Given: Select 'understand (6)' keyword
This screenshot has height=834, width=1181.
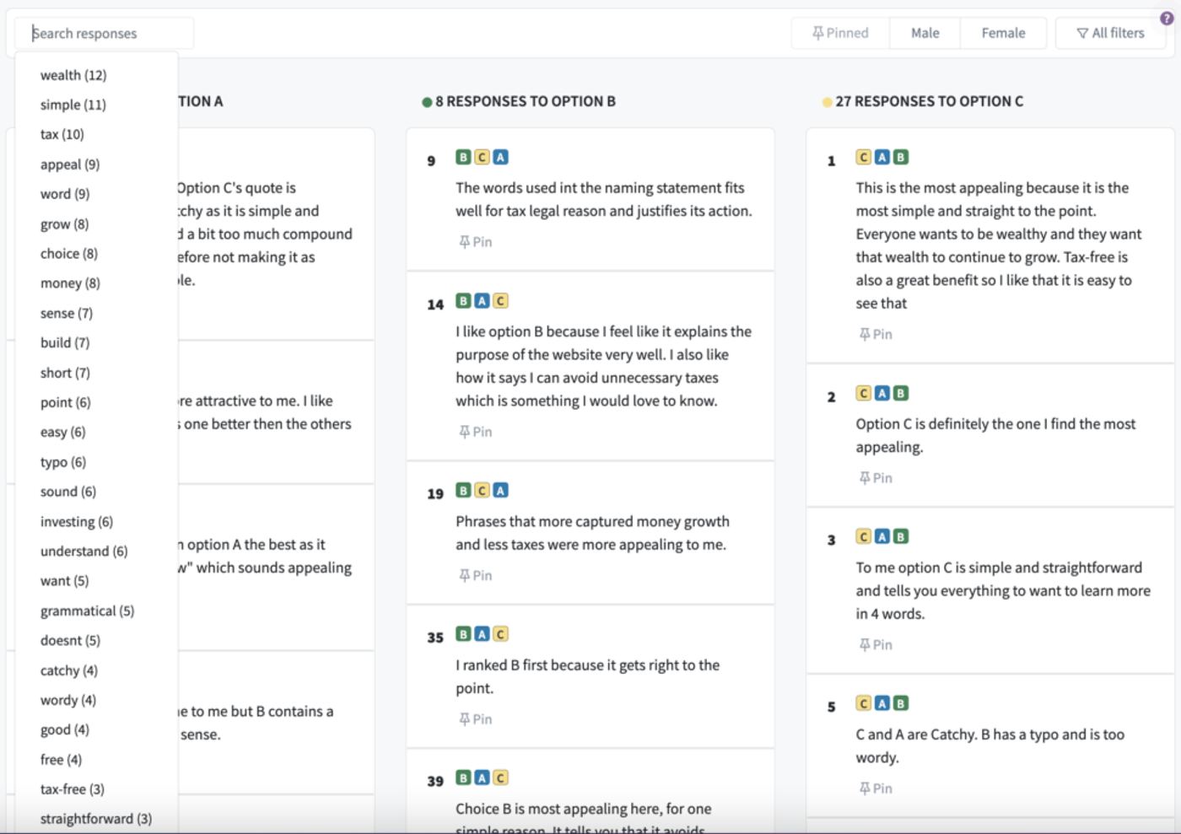Looking at the screenshot, I should (84, 552).
